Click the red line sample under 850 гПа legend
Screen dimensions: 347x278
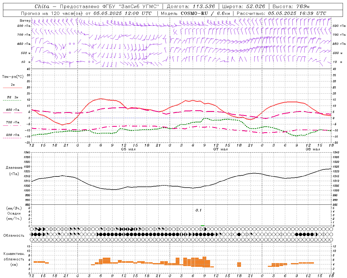(x=12, y=113)
